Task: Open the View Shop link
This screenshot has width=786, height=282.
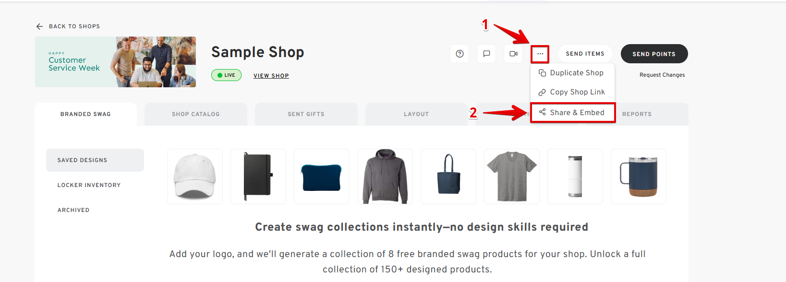Action: pyautogui.click(x=271, y=76)
